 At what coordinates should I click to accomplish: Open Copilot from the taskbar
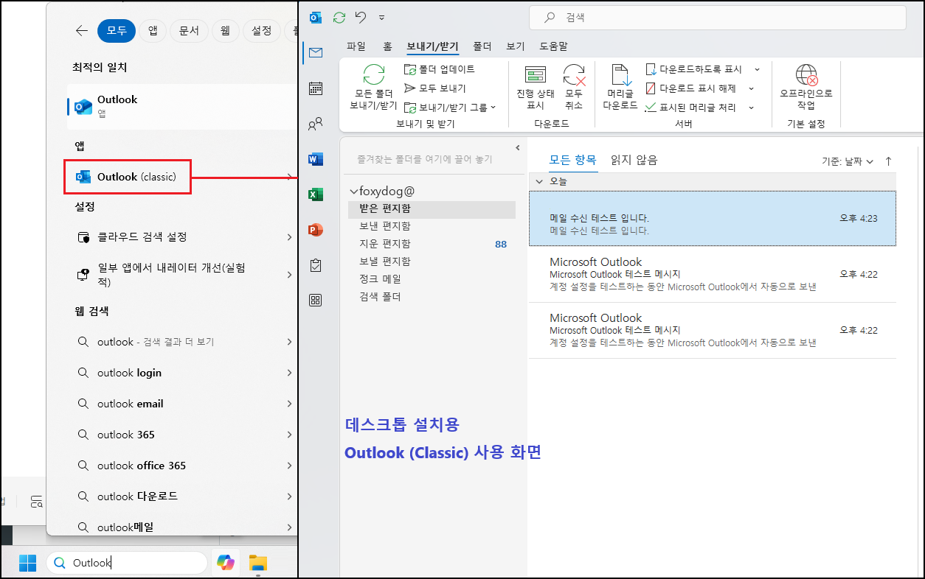point(226,563)
